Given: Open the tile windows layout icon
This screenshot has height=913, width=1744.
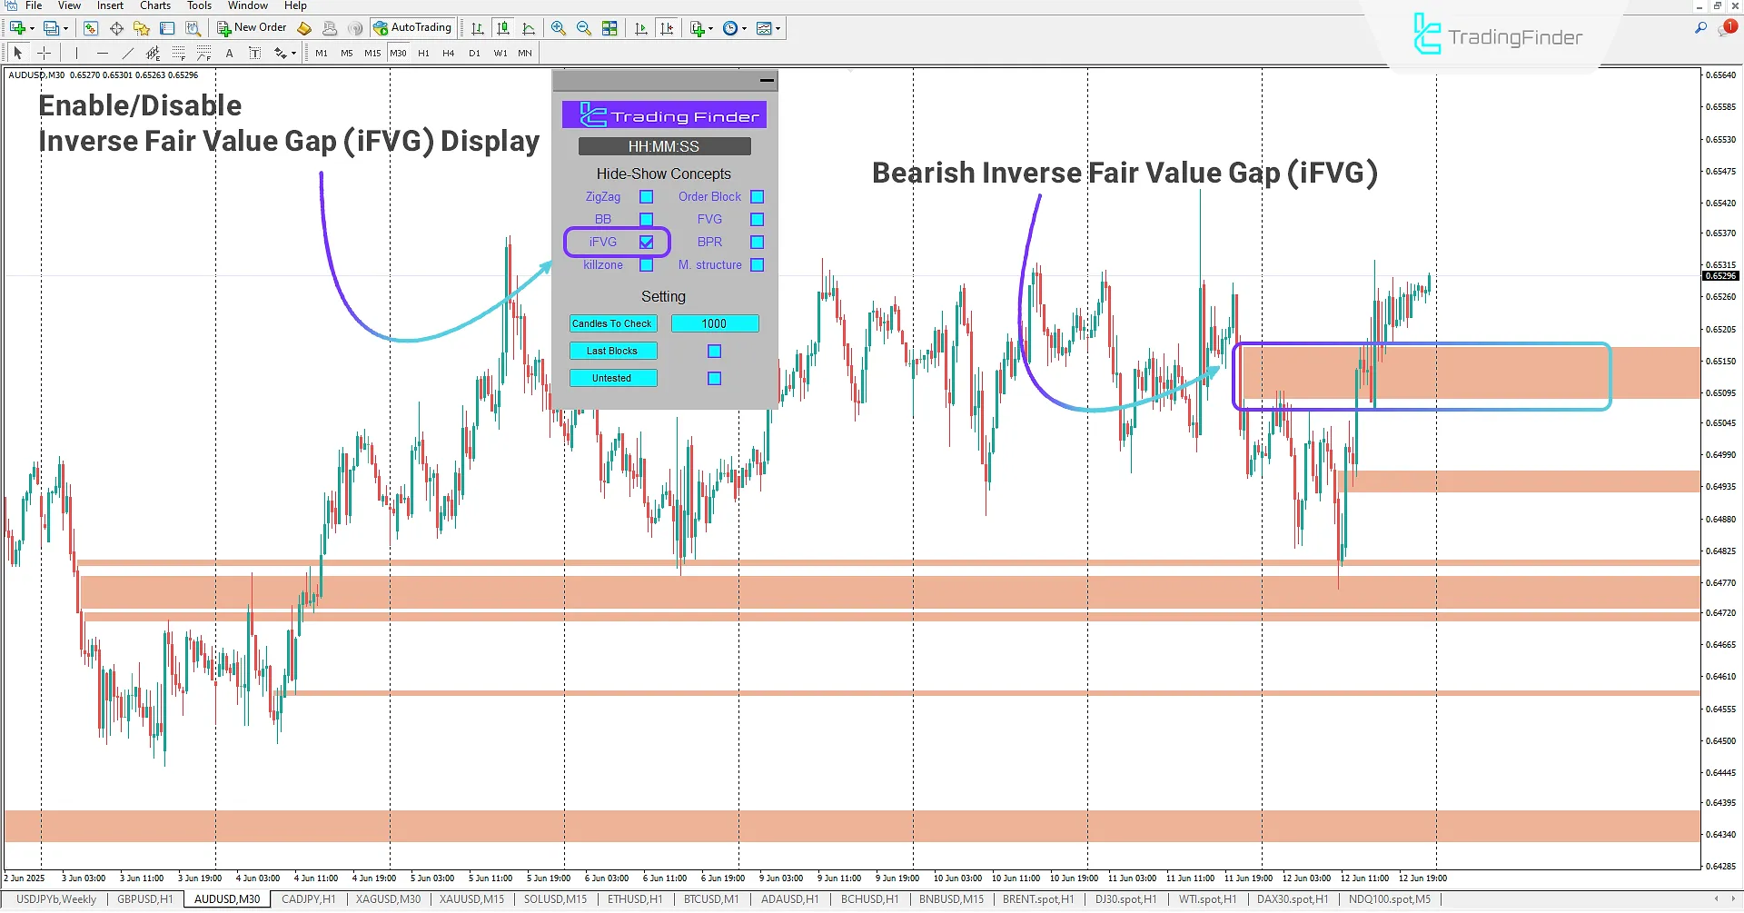Looking at the screenshot, I should [x=609, y=28].
